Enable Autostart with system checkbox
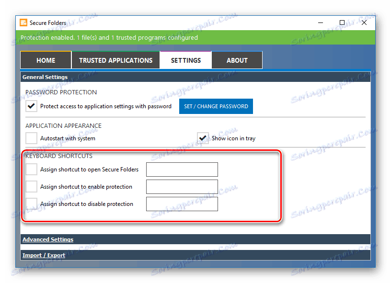Screen dimensions: 391x283 (31, 138)
